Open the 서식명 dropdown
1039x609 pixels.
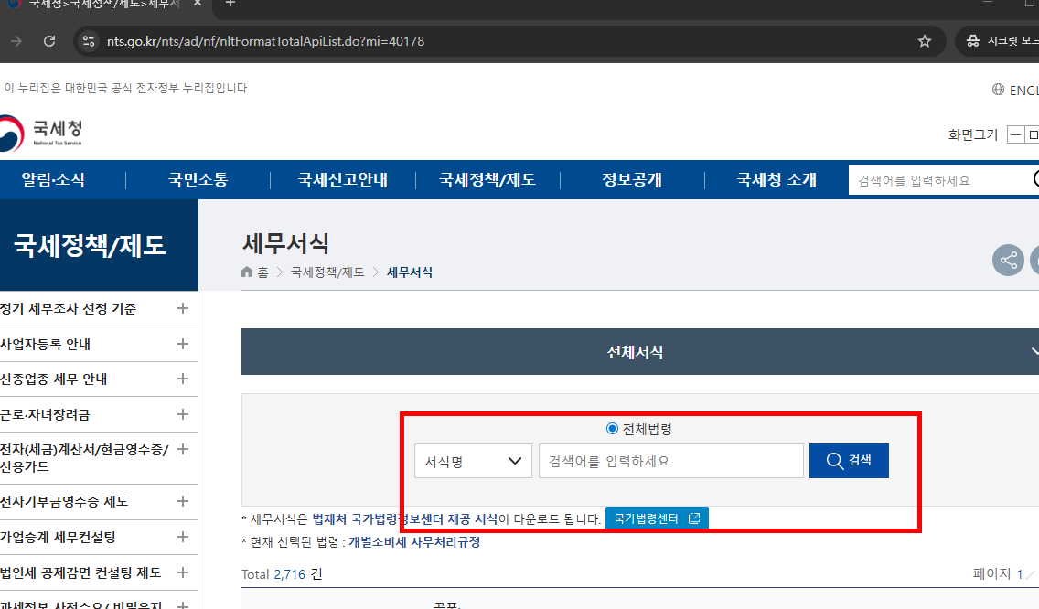click(473, 461)
